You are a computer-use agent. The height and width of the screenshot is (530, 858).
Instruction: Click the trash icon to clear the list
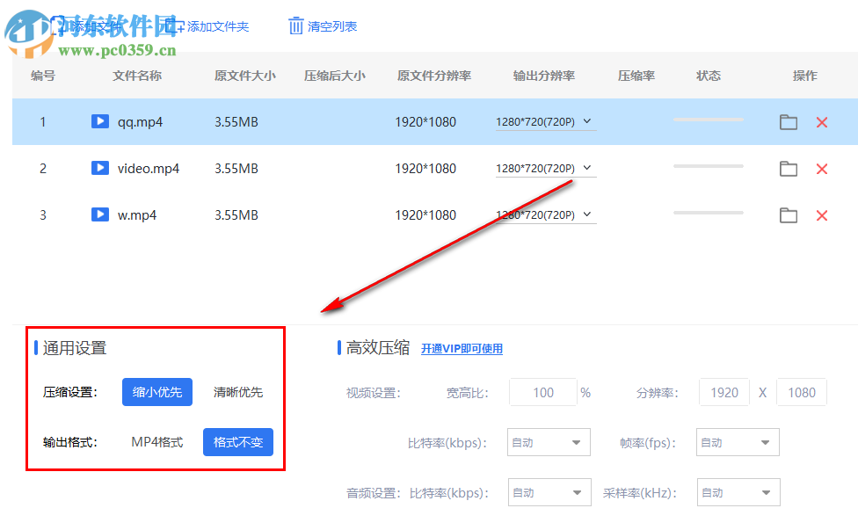click(x=295, y=25)
